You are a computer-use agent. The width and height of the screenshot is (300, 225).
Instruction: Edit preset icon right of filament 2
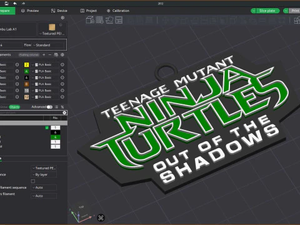(62, 65)
